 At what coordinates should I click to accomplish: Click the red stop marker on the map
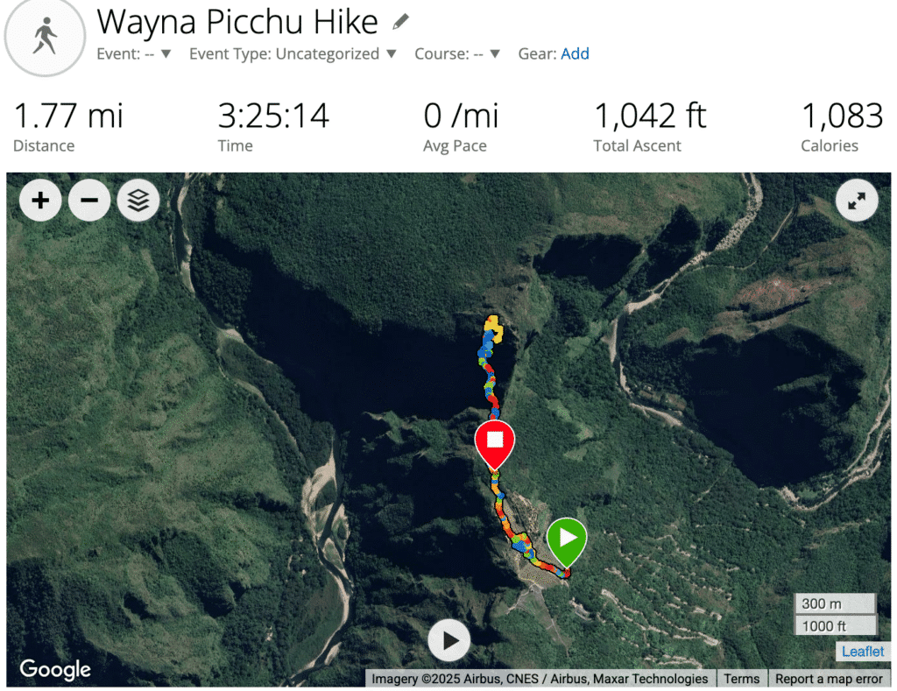tap(495, 445)
